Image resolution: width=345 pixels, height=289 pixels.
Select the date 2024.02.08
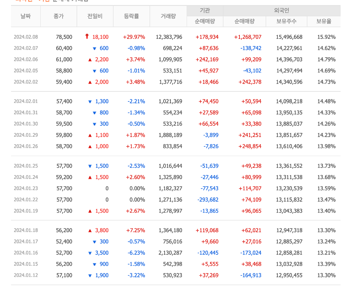click(x=26, y=37)
